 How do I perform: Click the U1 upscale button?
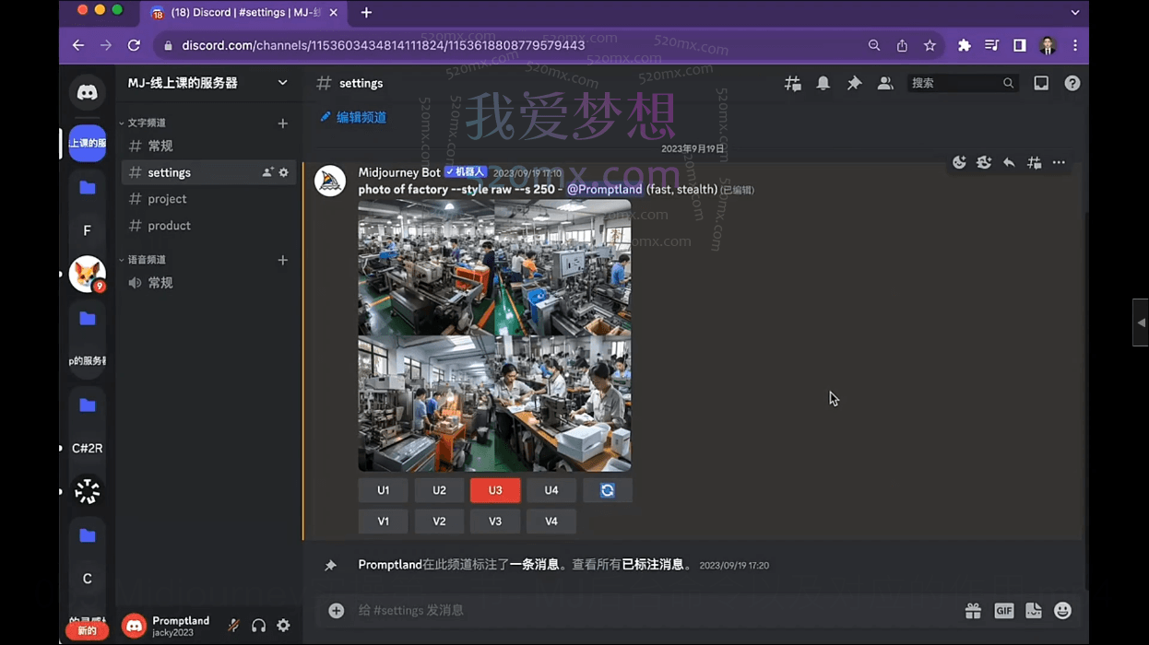click(x=383, y=490)
